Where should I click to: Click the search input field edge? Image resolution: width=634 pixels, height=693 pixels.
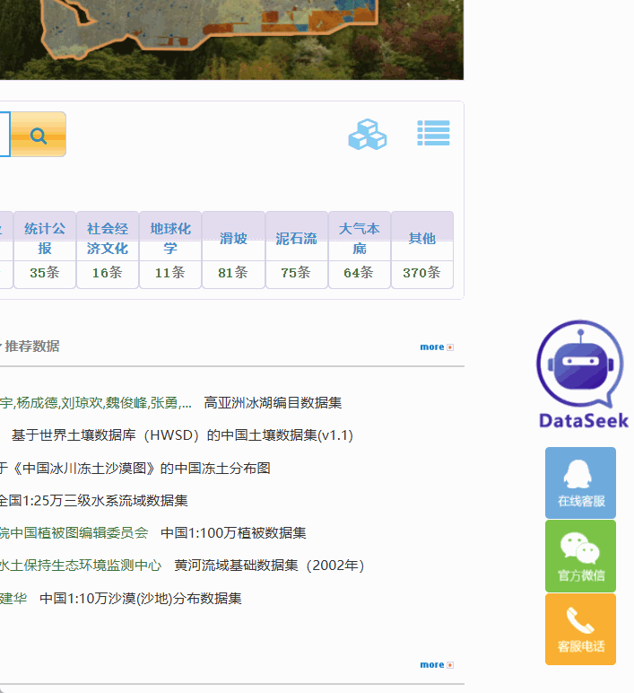coord(4,135)
